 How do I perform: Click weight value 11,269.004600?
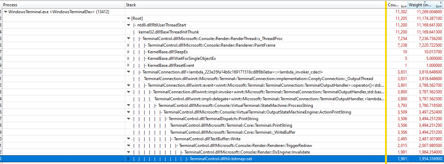pyautogui.click(x=429, y=12)
